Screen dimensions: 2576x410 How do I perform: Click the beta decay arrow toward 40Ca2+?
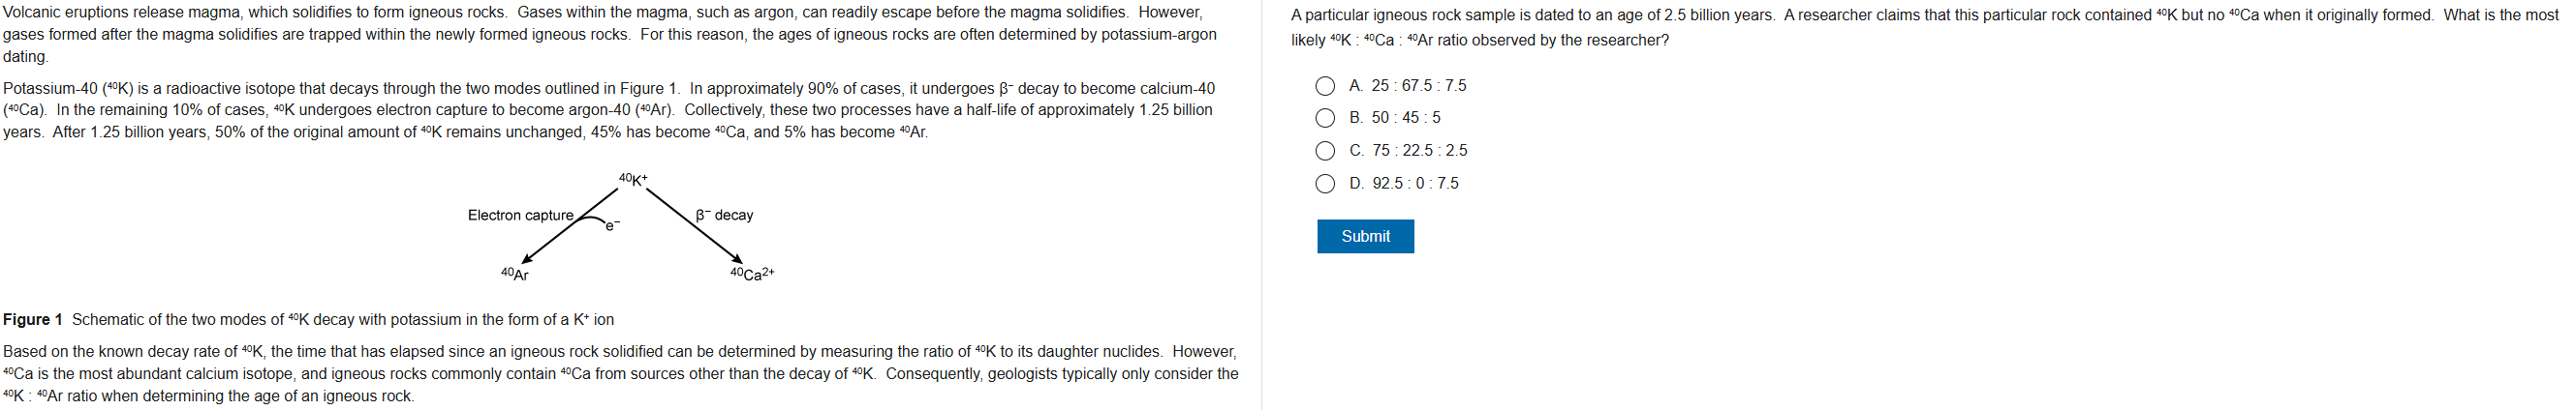696,228
